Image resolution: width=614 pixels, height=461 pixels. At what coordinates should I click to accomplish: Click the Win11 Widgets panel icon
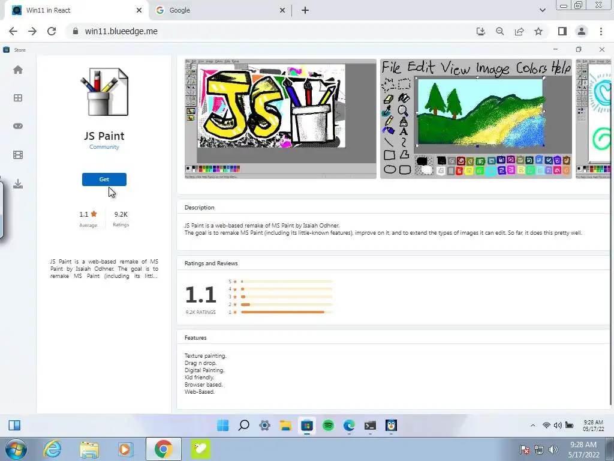(x=14, y=426)
